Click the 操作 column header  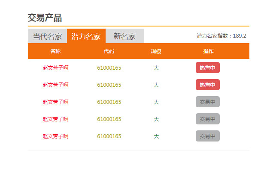[x=209, y=51]
